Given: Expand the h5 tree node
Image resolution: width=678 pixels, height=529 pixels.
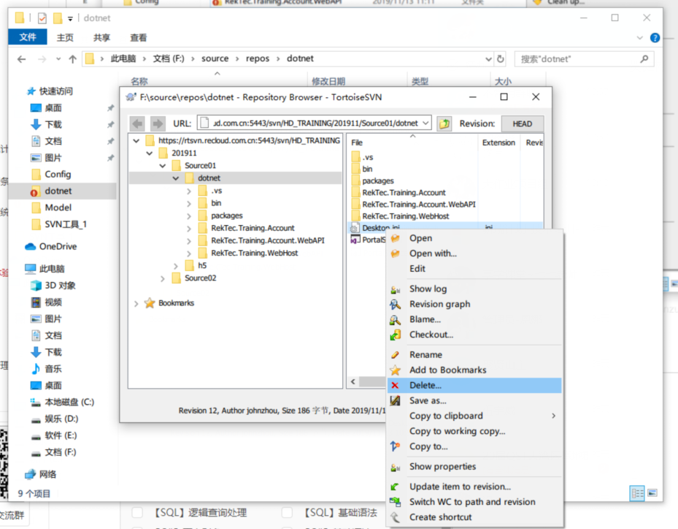Looking at the screenshot, I should click(176, 266).
